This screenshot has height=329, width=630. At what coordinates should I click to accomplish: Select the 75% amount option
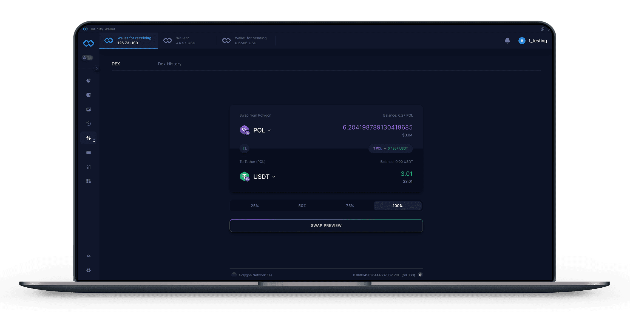350,206
